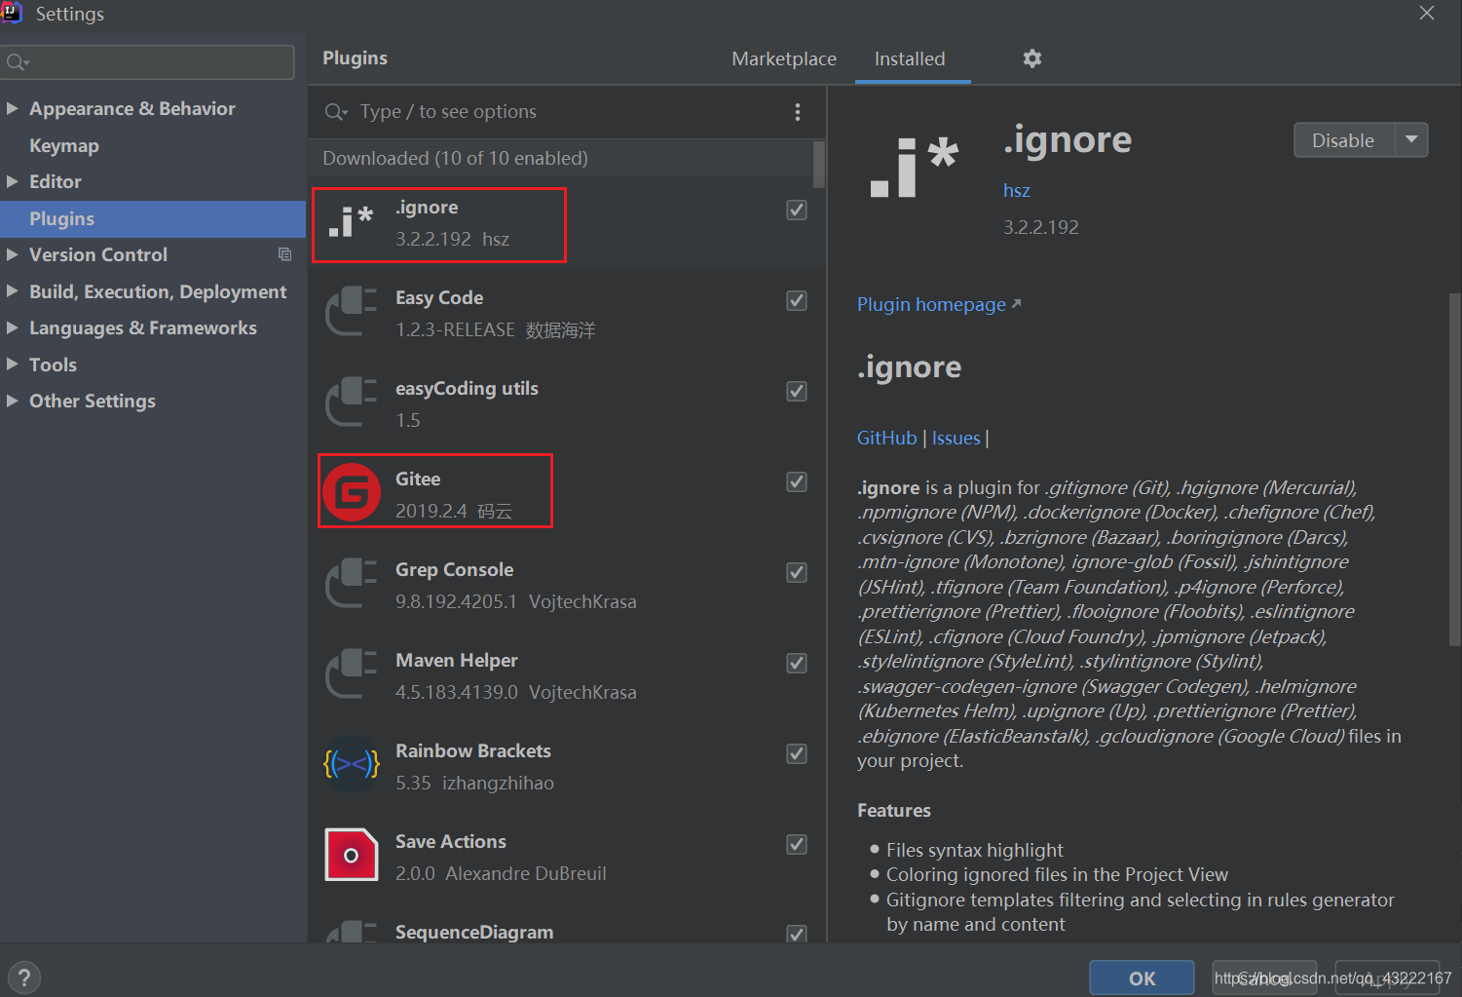This screenshot has width=1462, height=997.
Task: Switch to the Marketplace tab
Action: 784,58
